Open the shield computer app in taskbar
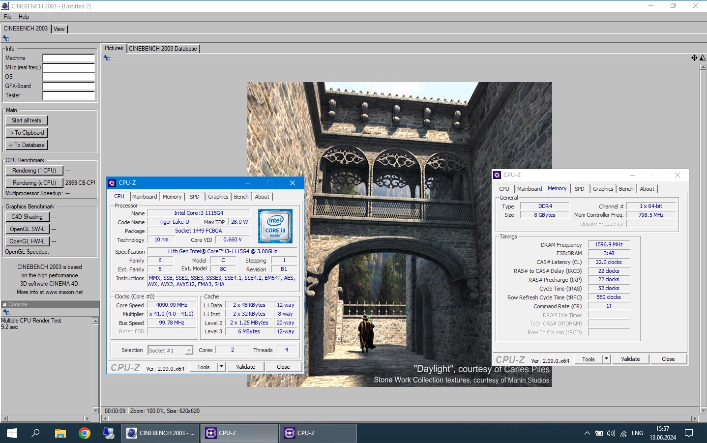The image size is (707, 443). click(109, 433)
